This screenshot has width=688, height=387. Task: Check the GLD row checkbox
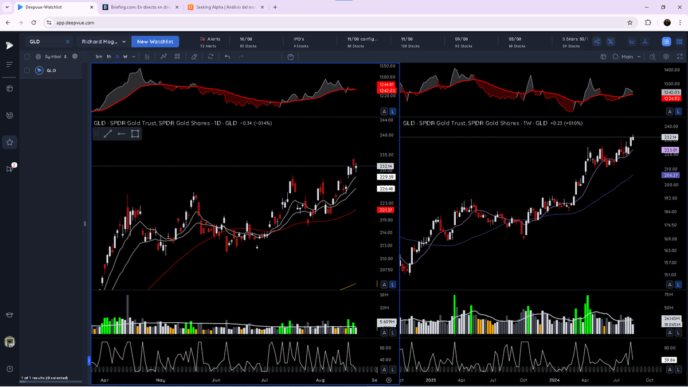pyautogui.click(x=27, y=71)
